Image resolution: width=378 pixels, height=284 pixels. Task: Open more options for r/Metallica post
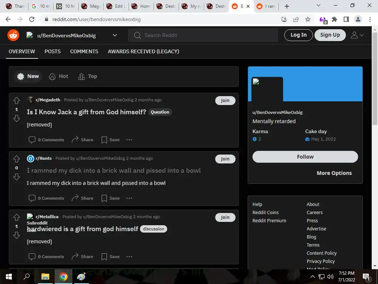tap(129, 257)
